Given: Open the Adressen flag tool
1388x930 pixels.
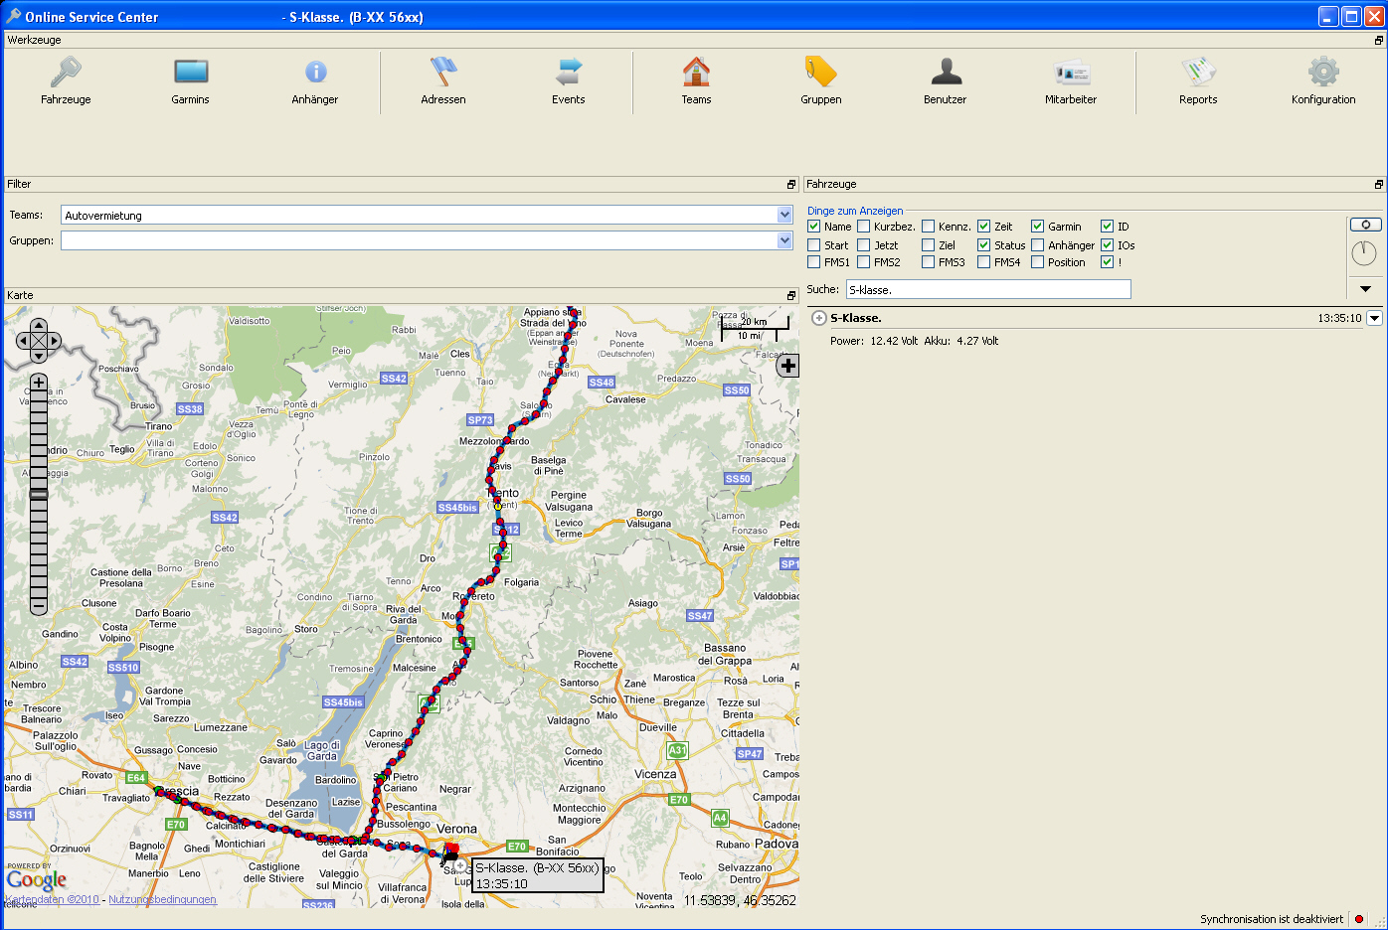Looking at the screenshot, I should click(443, 80).
